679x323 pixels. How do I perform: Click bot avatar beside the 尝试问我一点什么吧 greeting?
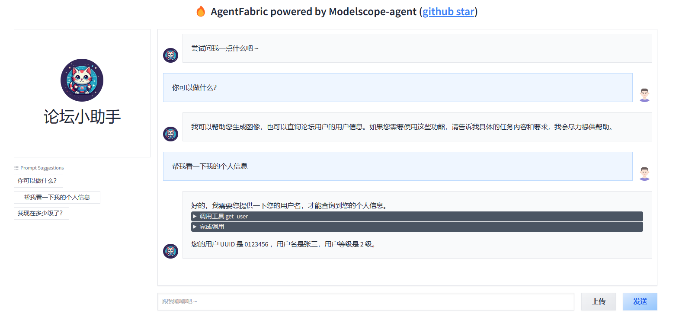click(x=170, y=55)
